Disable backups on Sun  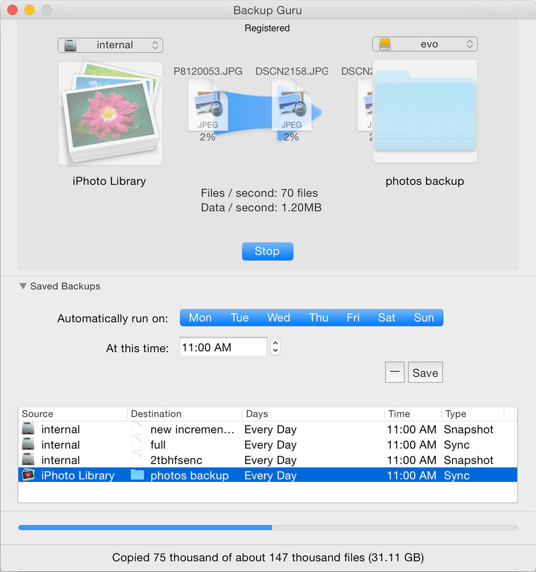(424, 317)
